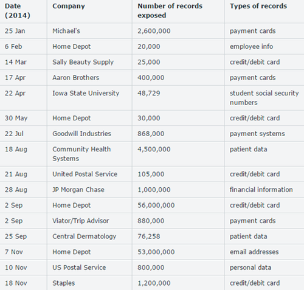Viewport: 304px width, 290px height.
Task: Click the JP Morgan Chase entry
Action: pyautogui.click(x=78, y=190)
